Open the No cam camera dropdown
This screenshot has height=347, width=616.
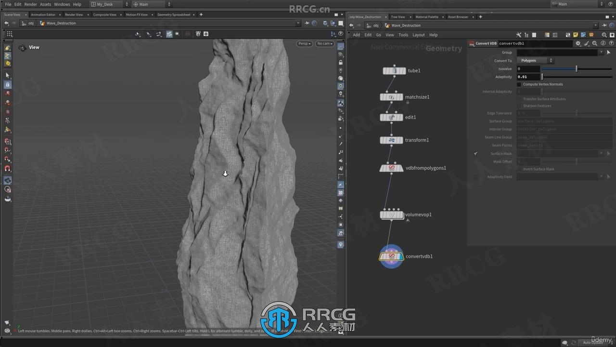pyautogui.click(x=325, y=43)
